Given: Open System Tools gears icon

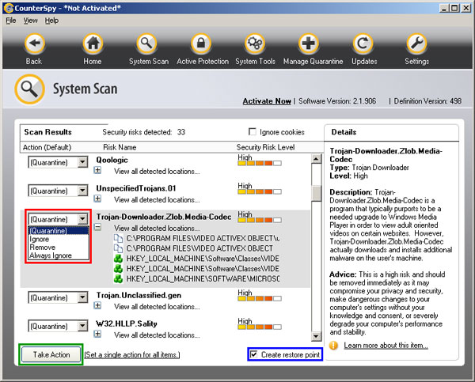Looking at the screenshot, I should click(255, 43).
